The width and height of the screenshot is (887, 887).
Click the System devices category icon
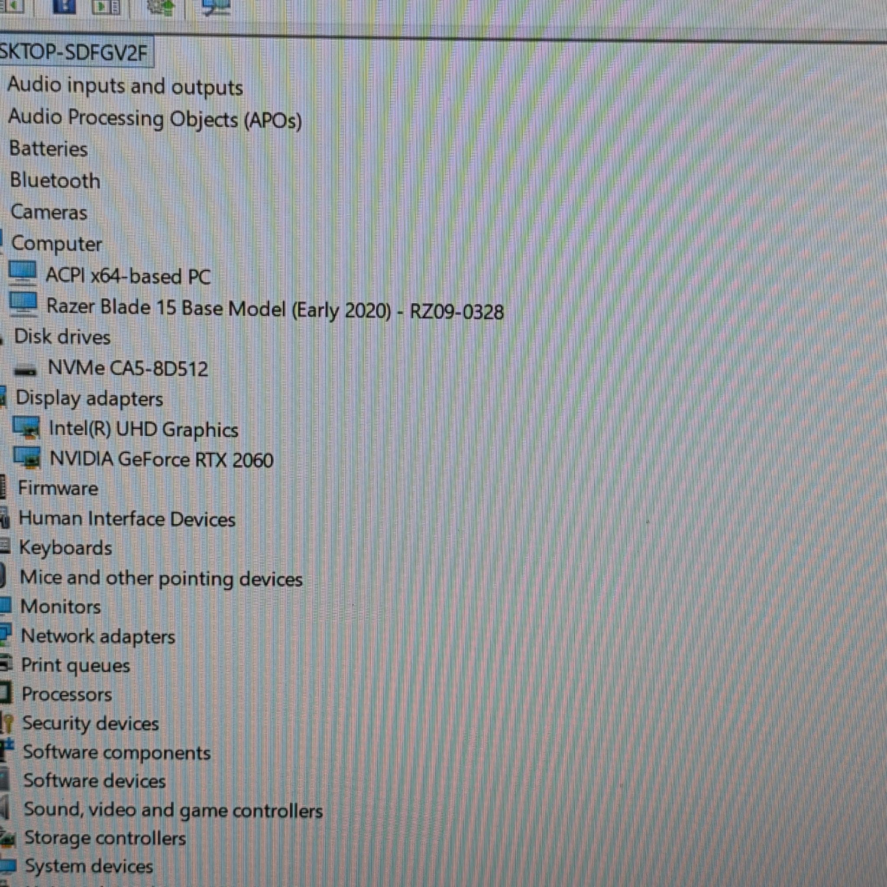[8, 866]
